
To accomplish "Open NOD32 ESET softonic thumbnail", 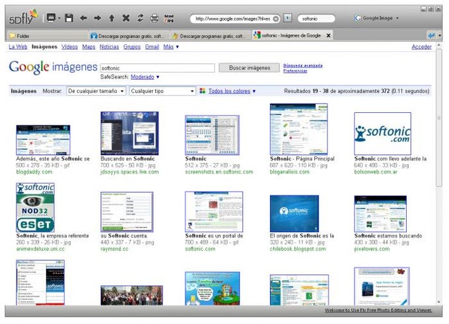I will pyautogui.click(x=35, y=207).
